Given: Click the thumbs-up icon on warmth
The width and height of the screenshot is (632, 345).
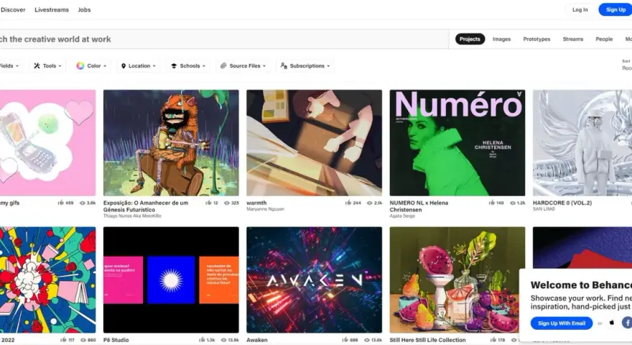Looking at the screenshot, I should tap(348, 203).
